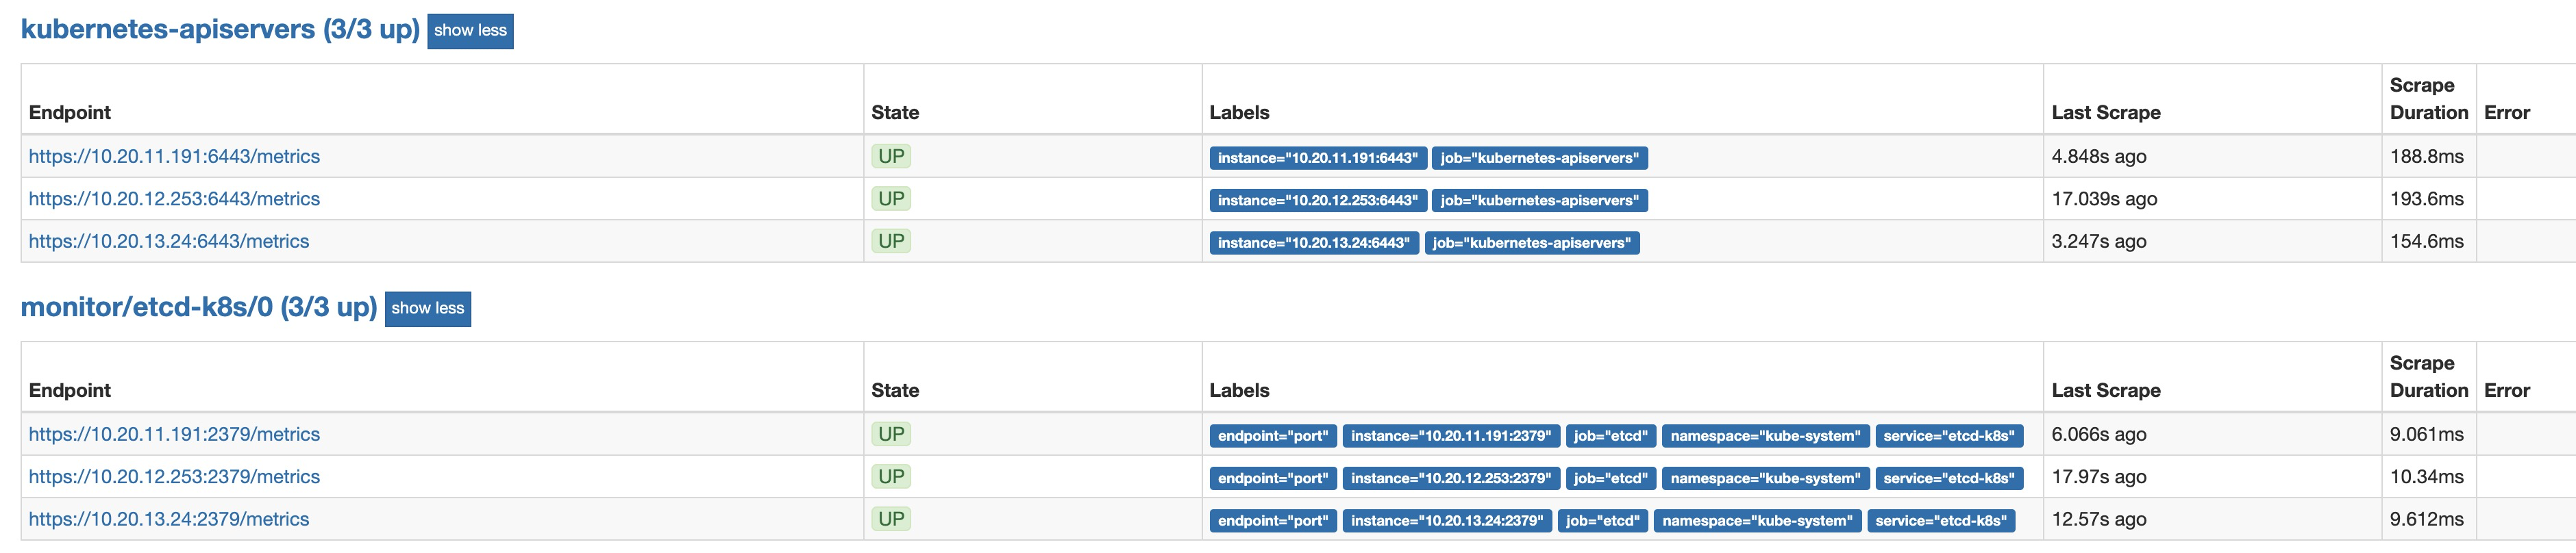2576x553 pixels.
Task: Select the 17.97s ago last scrape value
Action: 2099,477
